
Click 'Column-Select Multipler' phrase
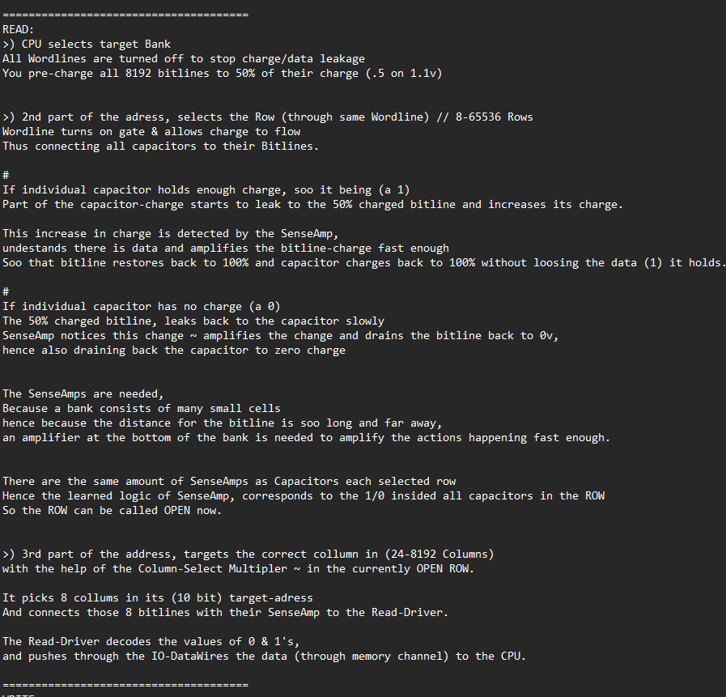[213, 569]
